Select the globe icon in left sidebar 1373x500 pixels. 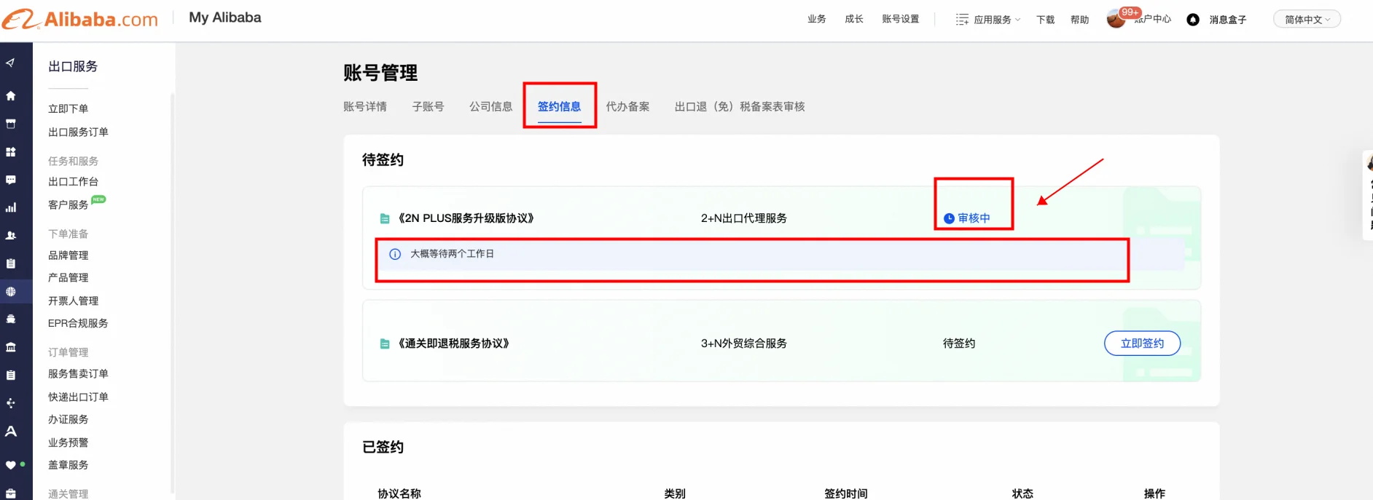tap(11, 291)
